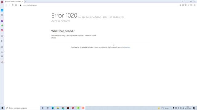Open Easy Setup menu at toolbar right
This screenshot has height=110, width=197.
click(x=195, y=5)
